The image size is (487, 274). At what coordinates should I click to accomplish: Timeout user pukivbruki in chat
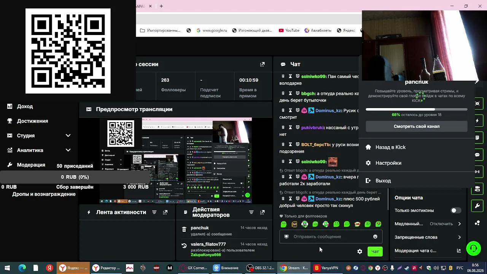pos(290,127)
